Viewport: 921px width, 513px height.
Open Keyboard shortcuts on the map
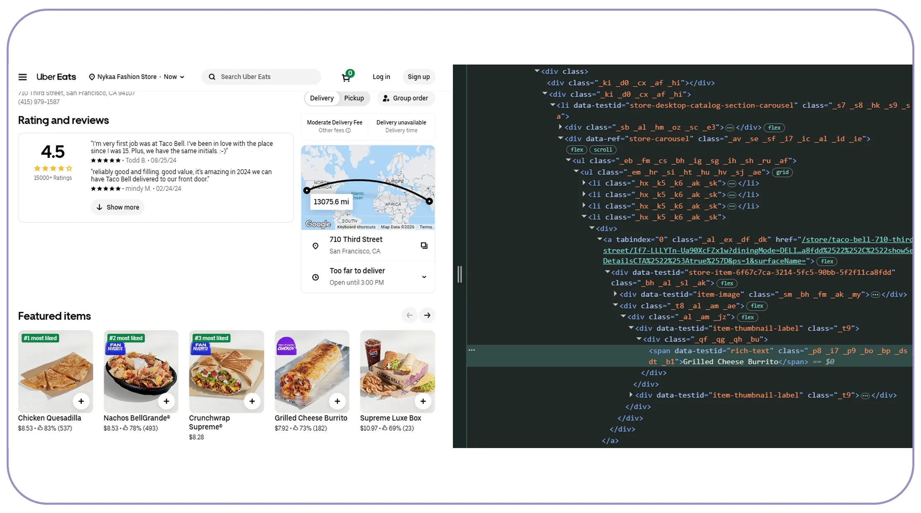[356, 227]
